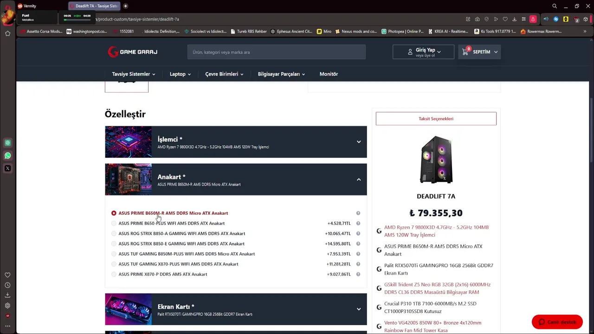Expand the Ekran Kartı section

click(236, 309)
